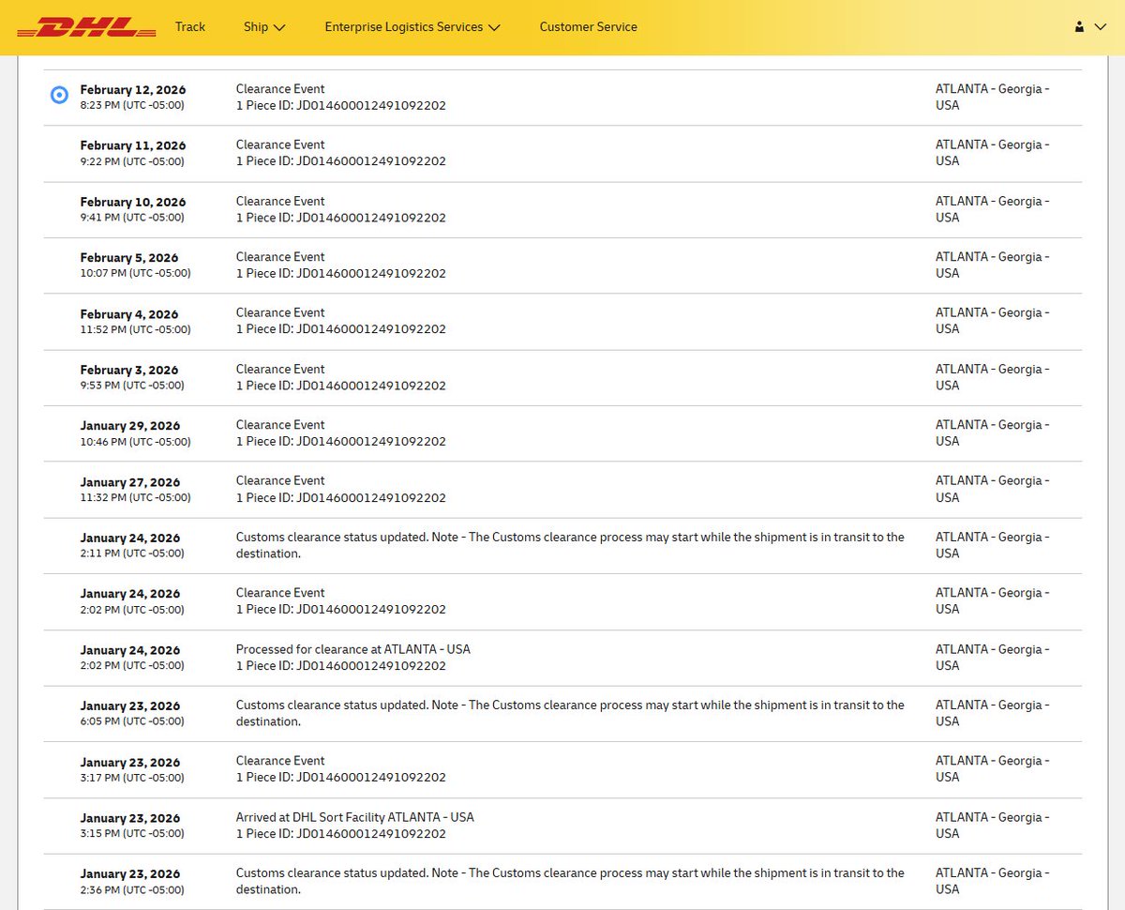Select the February 5, 2026 date
1125x910 pixels.
click(129, 257)
